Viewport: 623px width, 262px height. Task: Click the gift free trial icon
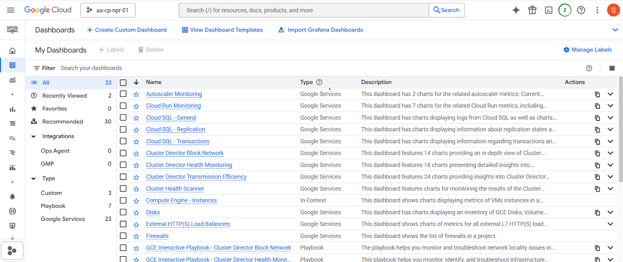click(x=532, y=10)
